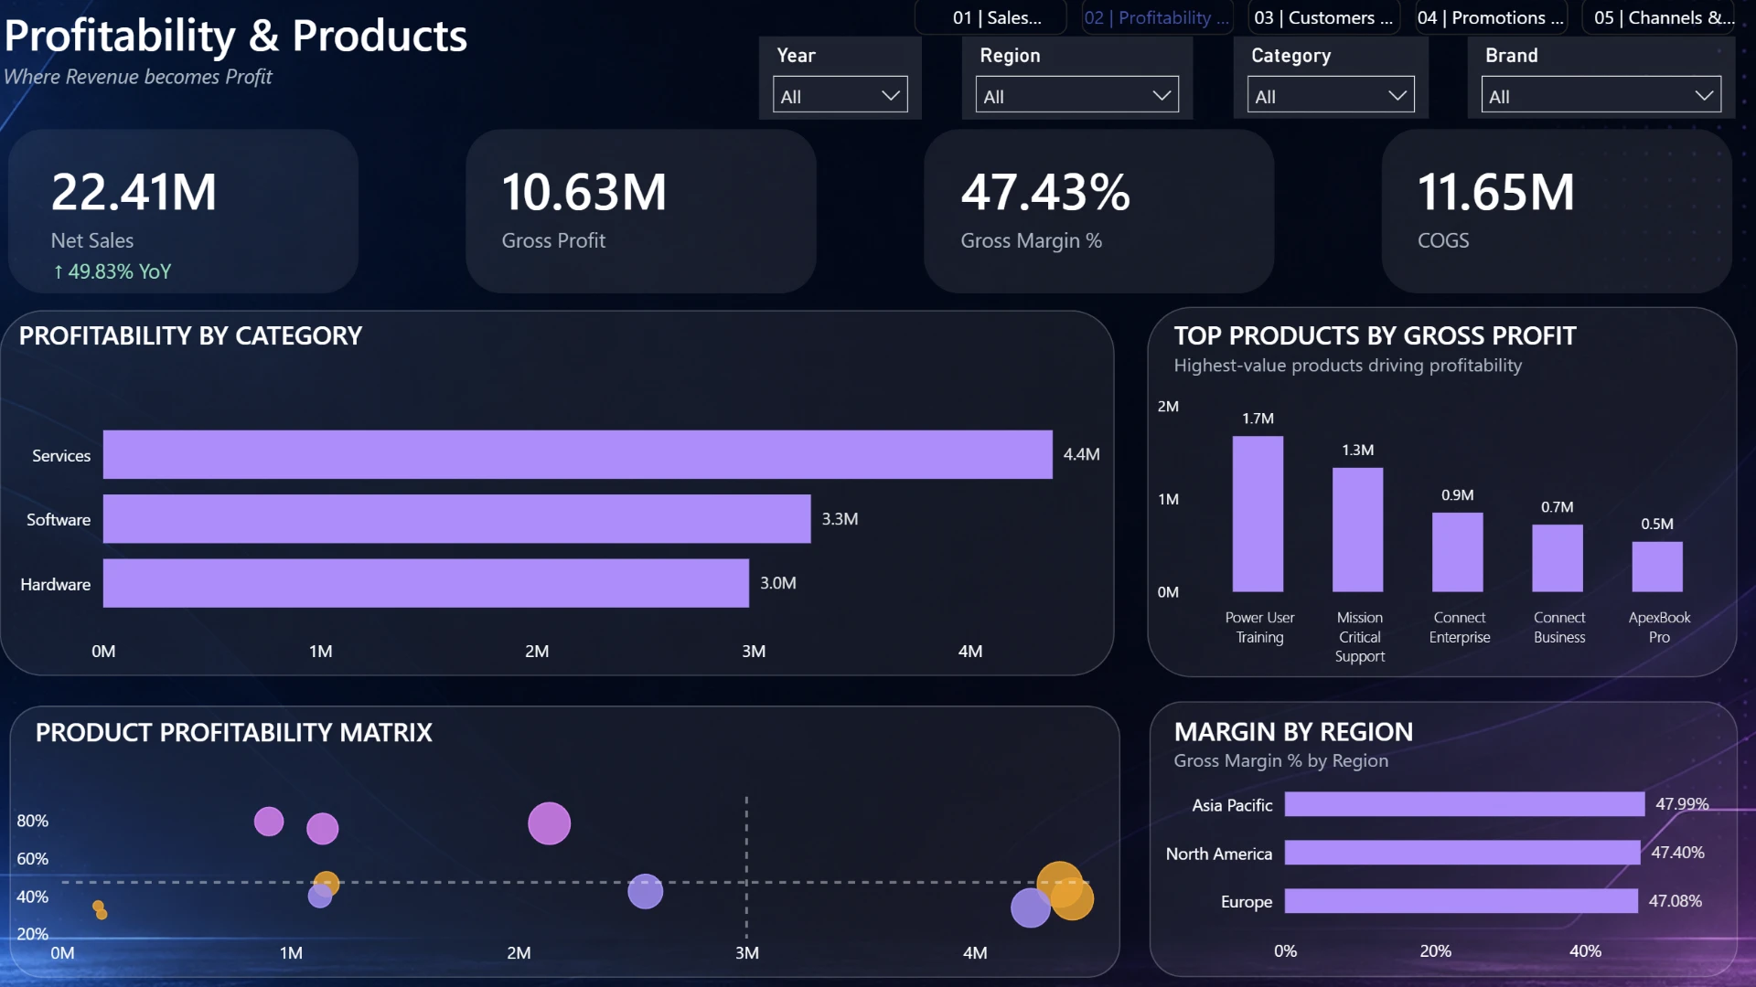This screenshot has width=1756, height=987.
Task: Click the 'Profitability & Products' page heading
Action: point(236,36)
